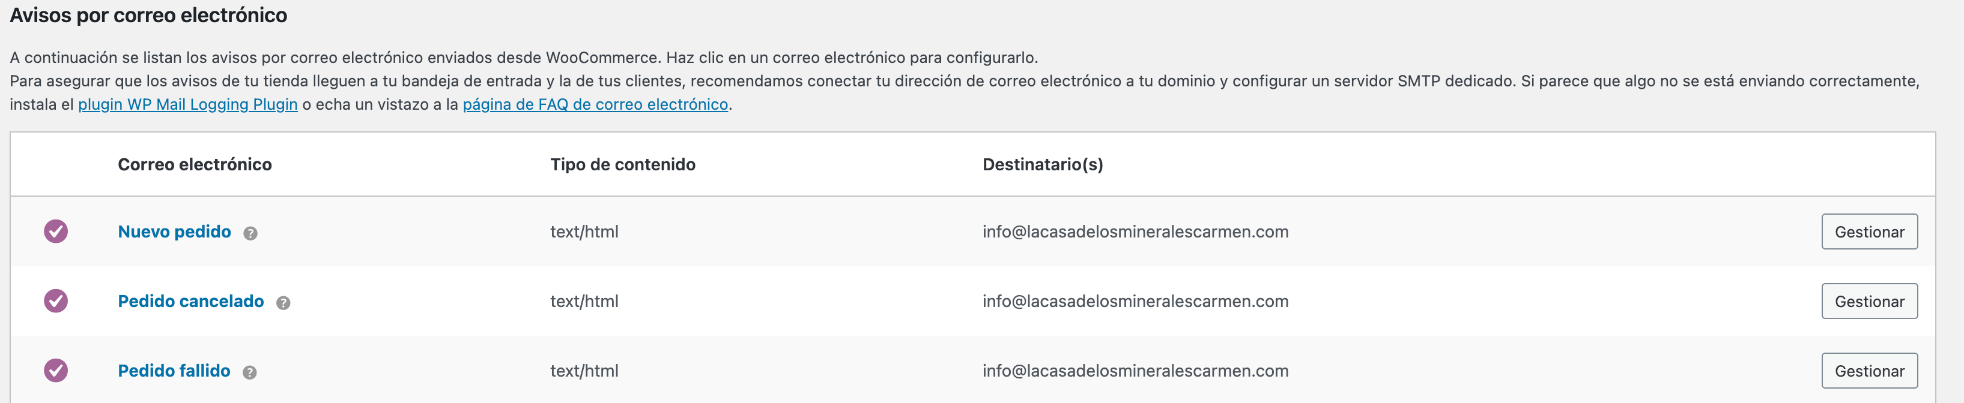
Task: Select the recipient email in the Nuevo pedido row
Action: tap(1135, 231)
